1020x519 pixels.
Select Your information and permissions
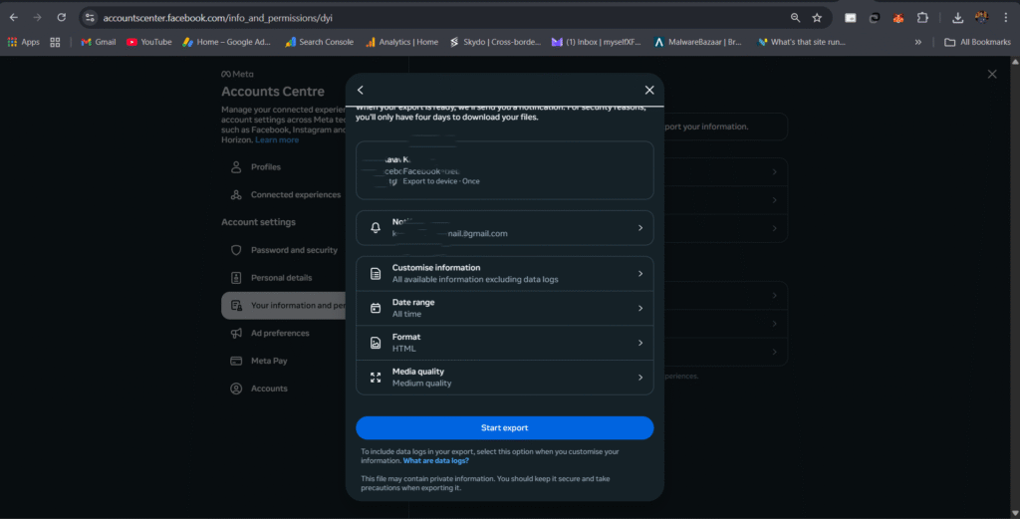tap(284, 305)
